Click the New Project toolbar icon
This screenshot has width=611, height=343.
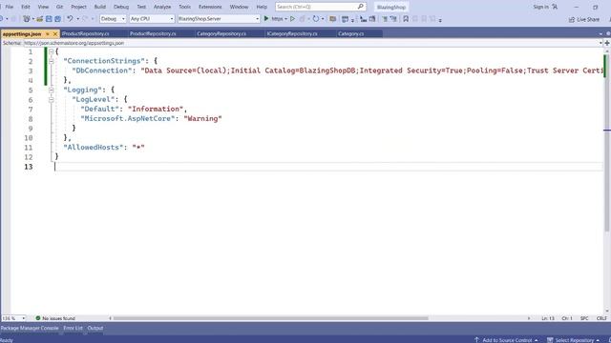[x=27, y=19]
